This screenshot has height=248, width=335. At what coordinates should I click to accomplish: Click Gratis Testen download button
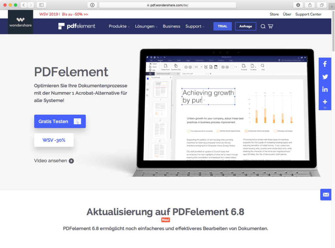pyautogui.click(x=60, y=122)
